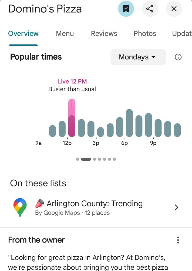This screenshot has width=192, height=271.
Task: Tap the pink live 12 PM bar
Action: point(72,118)
